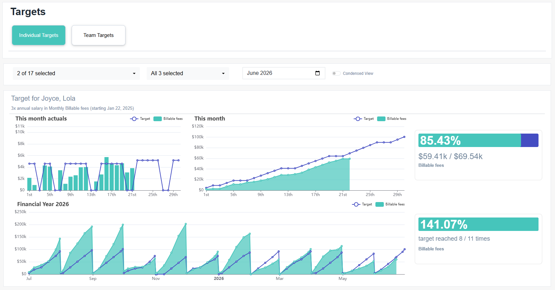Toggle Target legend in This month actuals chart
The image size is (555, 290).
click(x=140, y=119)
